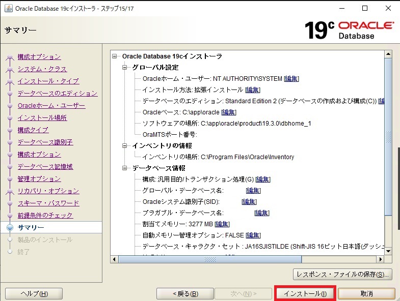400x301 pixels.
Task: Cancel the installer with 取消 button
Action: (366, 293)
